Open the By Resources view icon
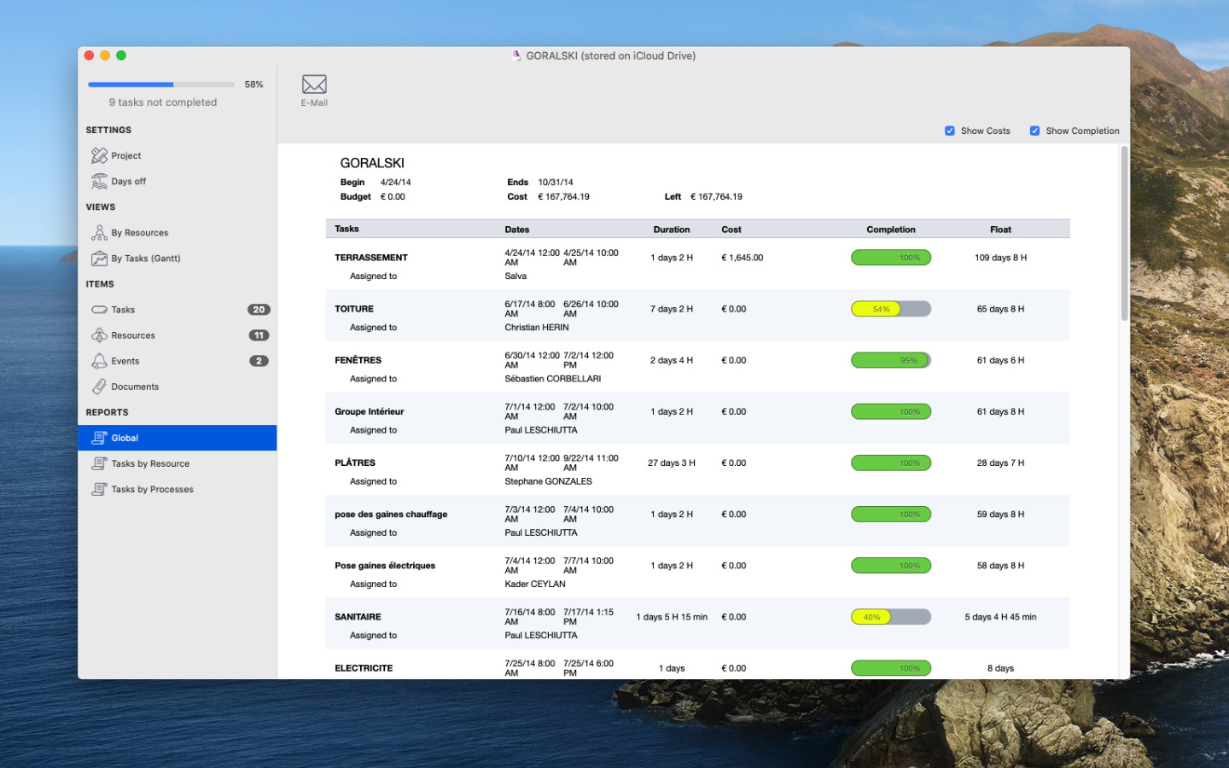Image resolution: width=1229 pixels, height=768 pixels. click(100, 232)
